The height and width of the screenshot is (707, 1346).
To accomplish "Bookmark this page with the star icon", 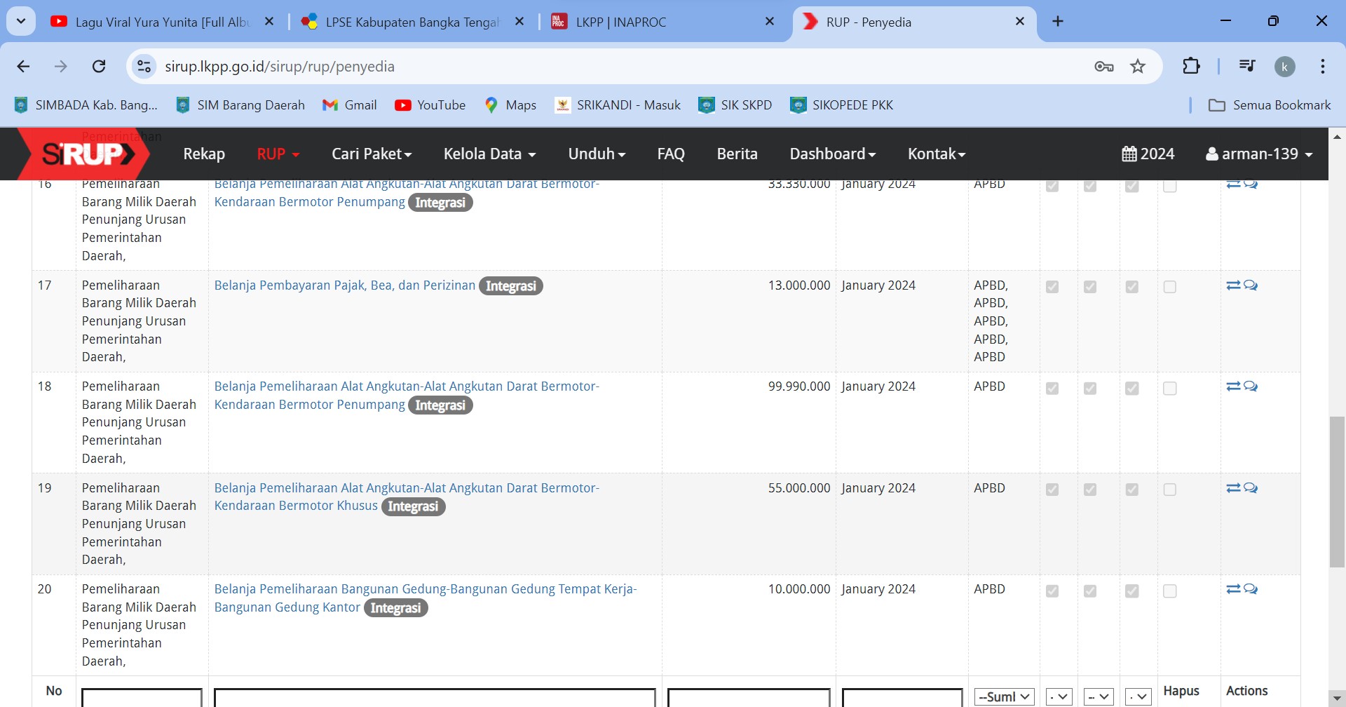I will click(x=1138, y=67).
